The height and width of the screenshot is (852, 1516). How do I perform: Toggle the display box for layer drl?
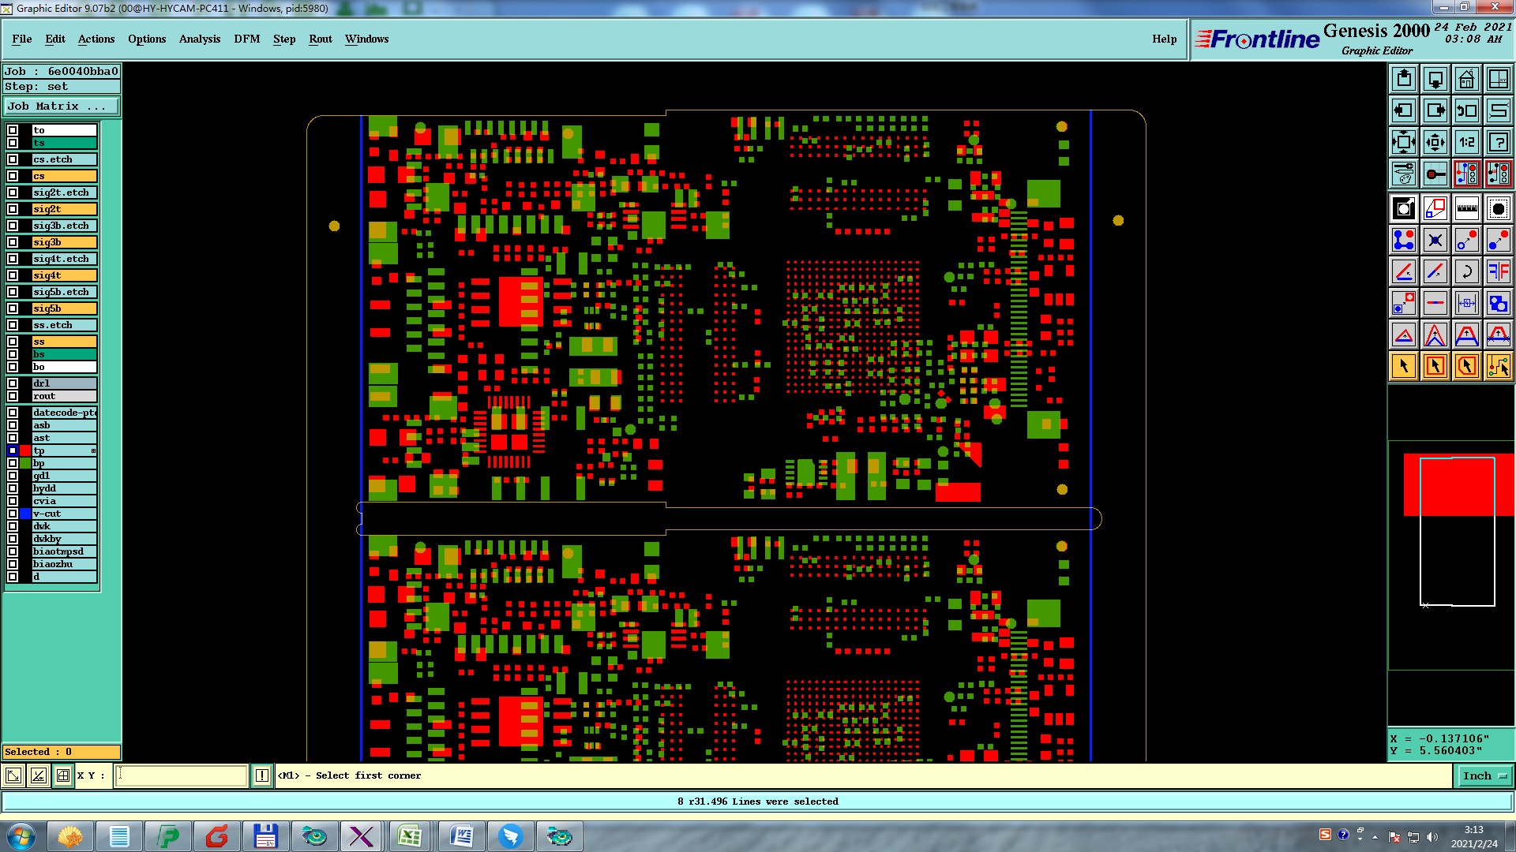[x=13, y=383]
